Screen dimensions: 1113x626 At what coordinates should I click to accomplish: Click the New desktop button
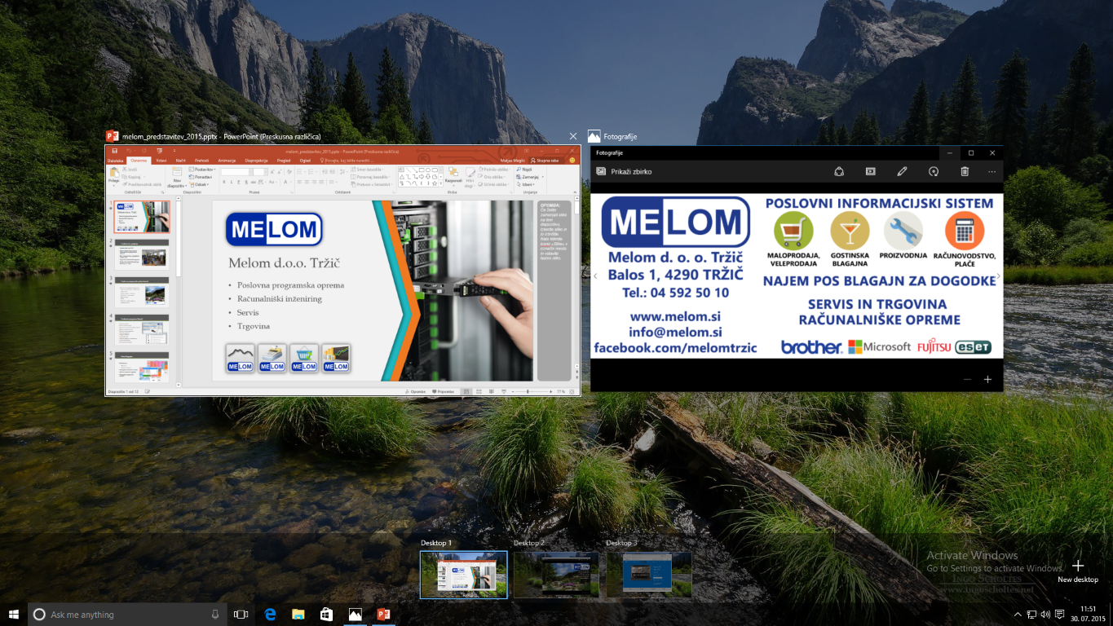1077,570
